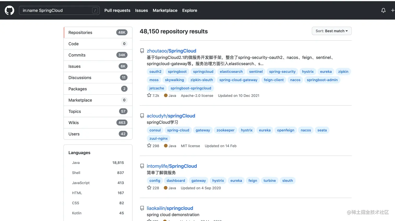This screenshot has width=395, height=221.
Task: Select Commits in the results sidebar
Action: [77, 55]
